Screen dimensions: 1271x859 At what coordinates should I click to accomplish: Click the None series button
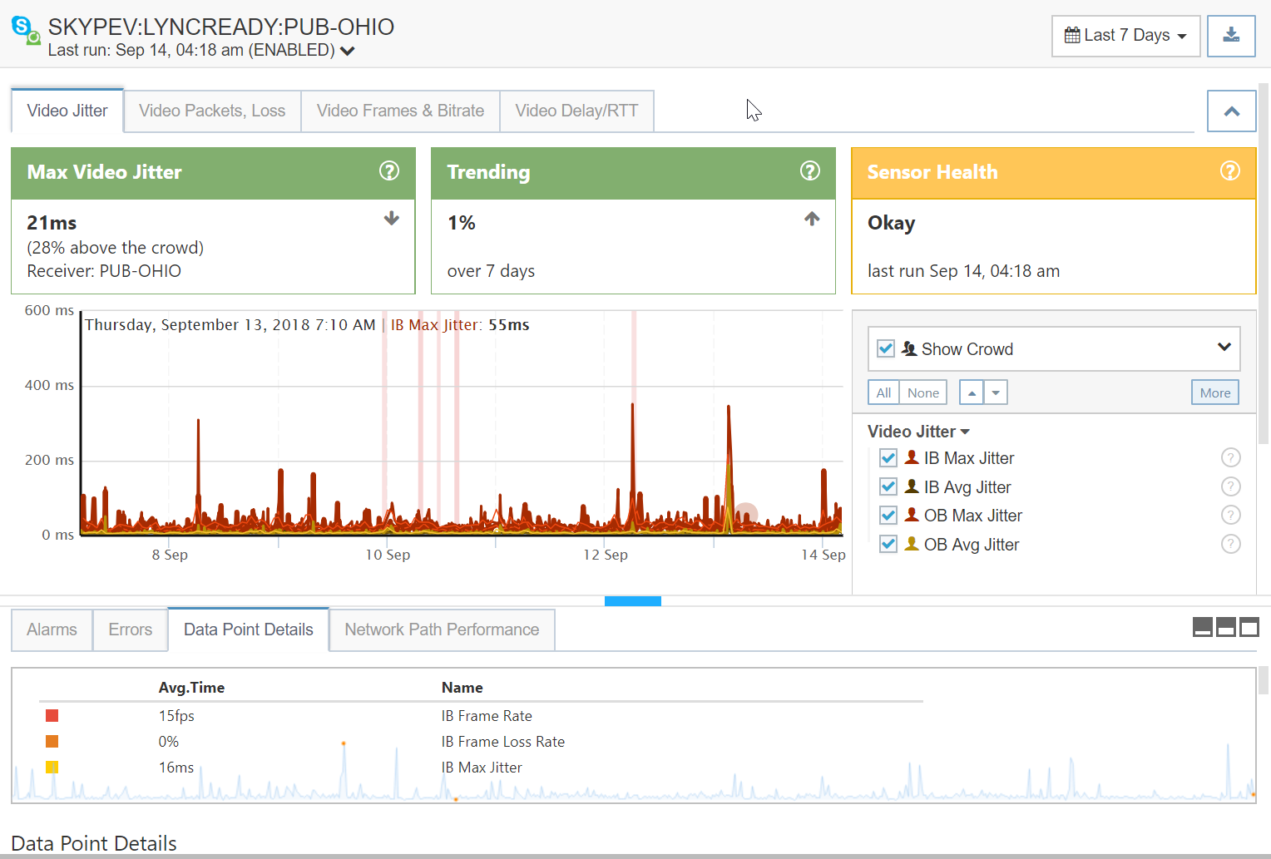point(923,392)
